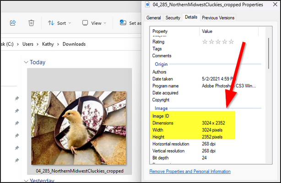Screen dimensions: 281x183
Task: Click Remove Properties and Personal Information link
Action: pyautogui.click(x=190, y=172)
